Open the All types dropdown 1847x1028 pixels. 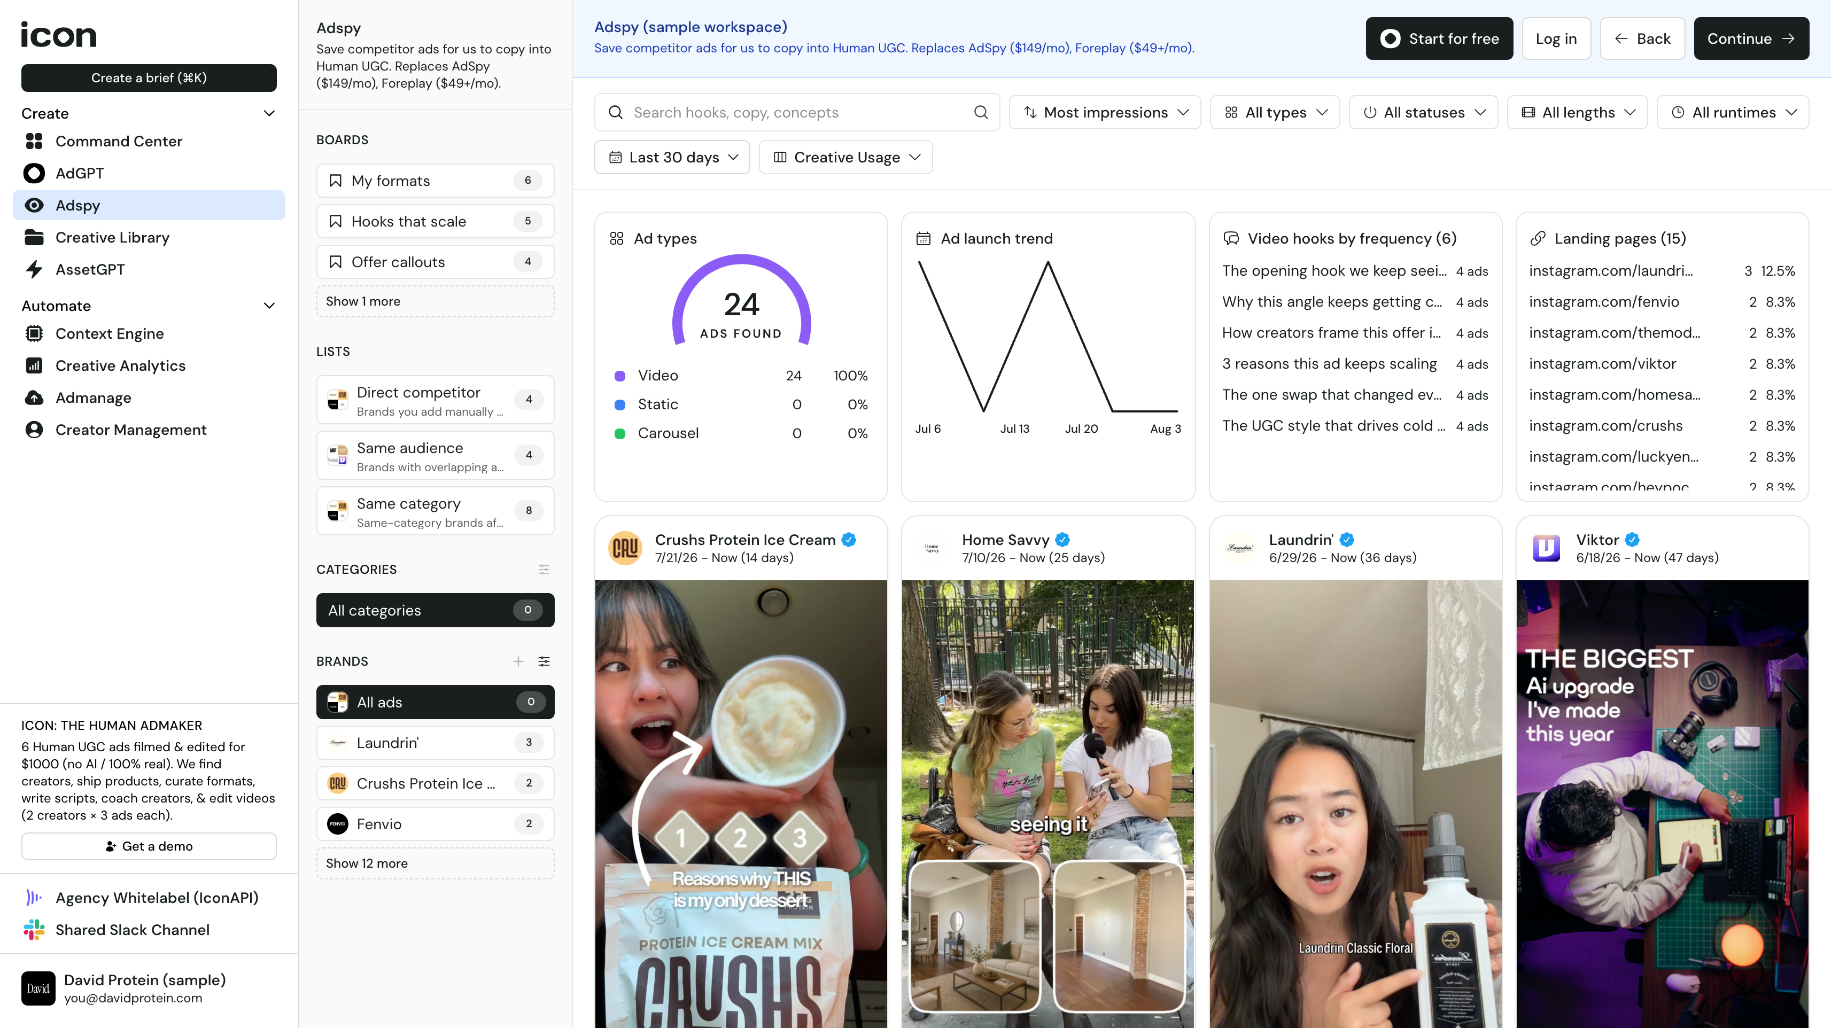[x=1275, y=113]
